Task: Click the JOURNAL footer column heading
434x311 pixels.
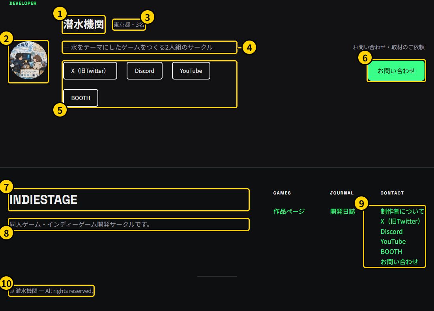Action: pyautogui.click(x=342, y=193)
